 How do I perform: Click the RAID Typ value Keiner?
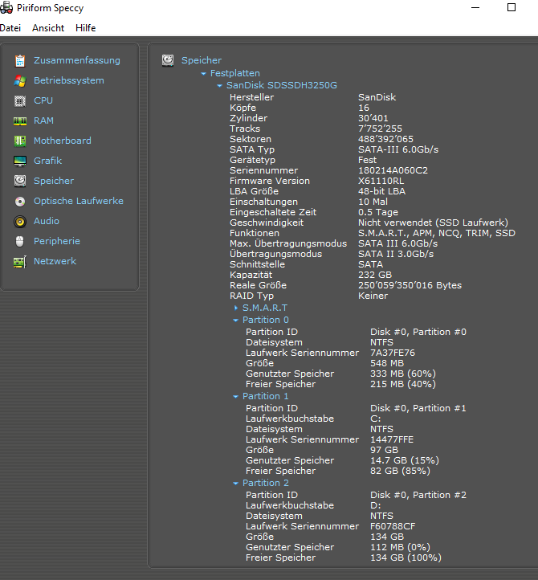point(373,296)
